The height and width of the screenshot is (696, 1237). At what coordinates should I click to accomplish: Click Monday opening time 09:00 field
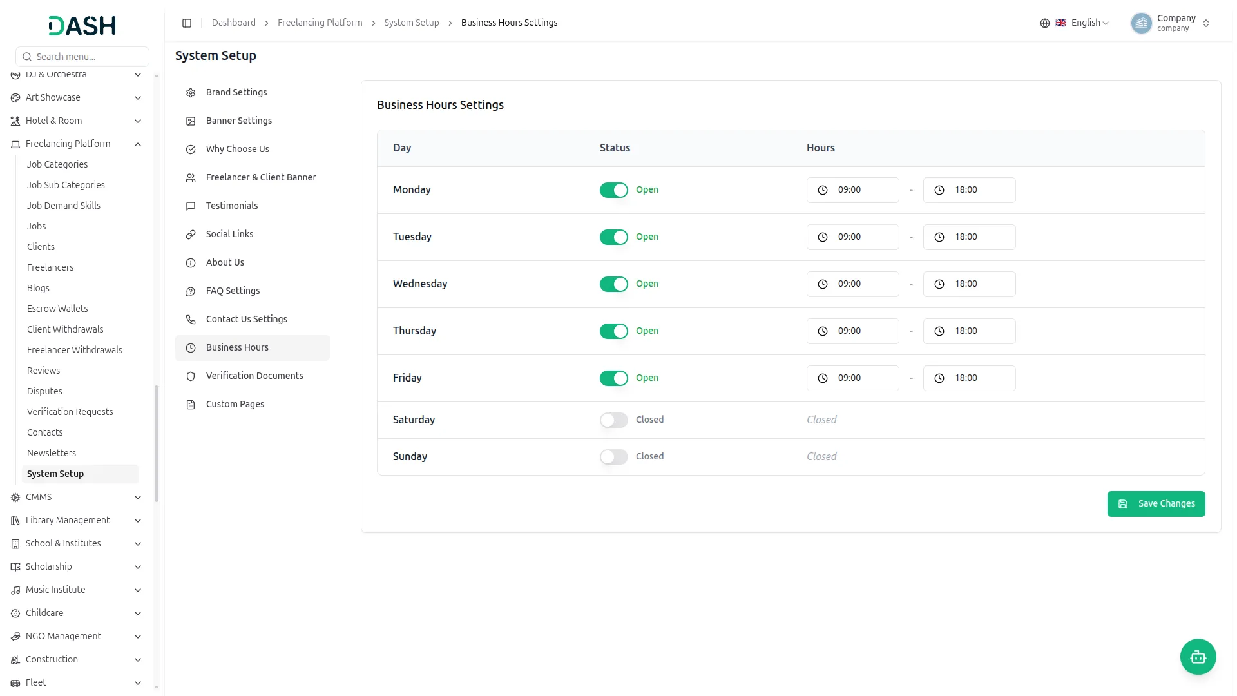click(852, 190)
